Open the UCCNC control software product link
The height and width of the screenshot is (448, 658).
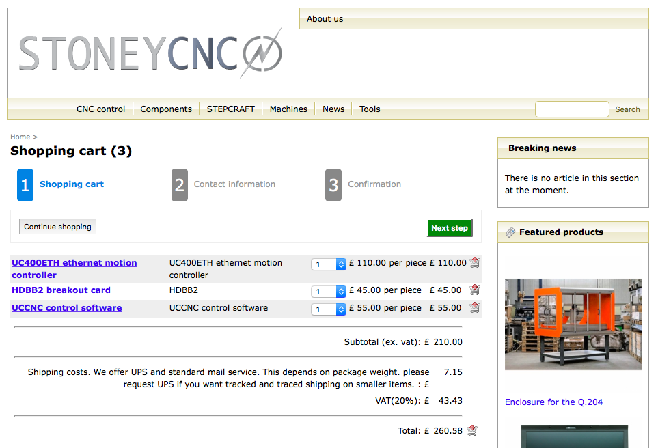(x=67, y=308)
